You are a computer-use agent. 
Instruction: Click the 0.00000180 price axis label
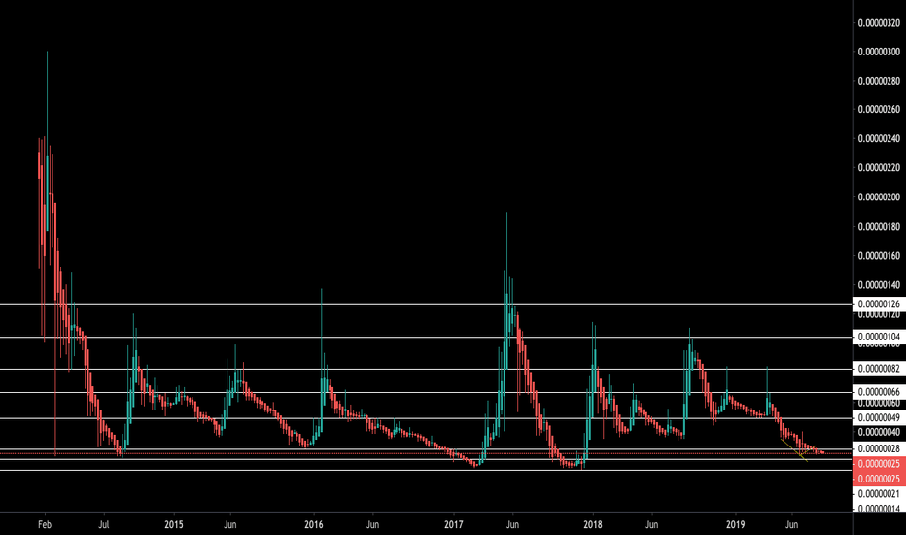point(879,226)
